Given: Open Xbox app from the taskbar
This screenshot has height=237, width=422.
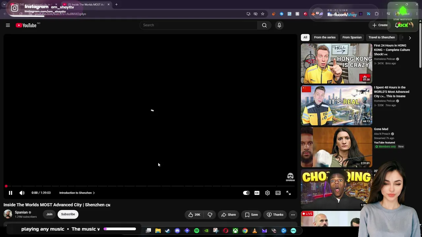Looking at the screenshot, I should (x=235, y=231).
